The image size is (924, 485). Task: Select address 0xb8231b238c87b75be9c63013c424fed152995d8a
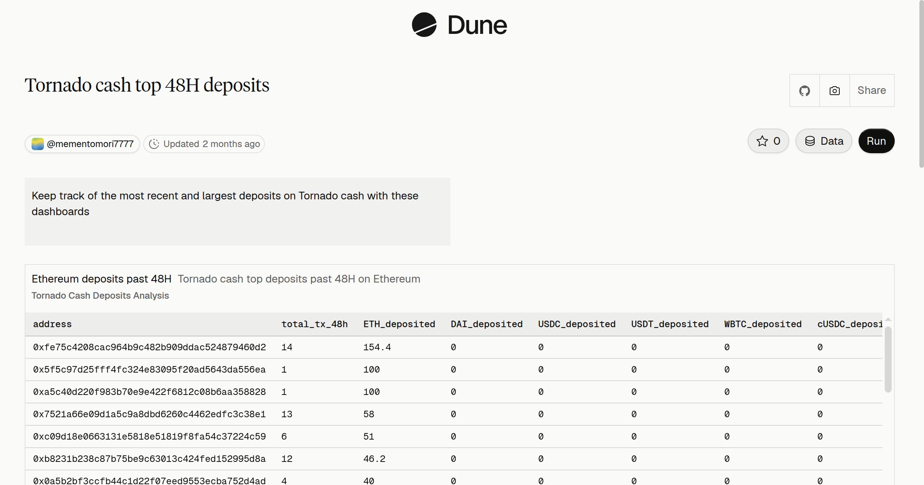[149, 459]
